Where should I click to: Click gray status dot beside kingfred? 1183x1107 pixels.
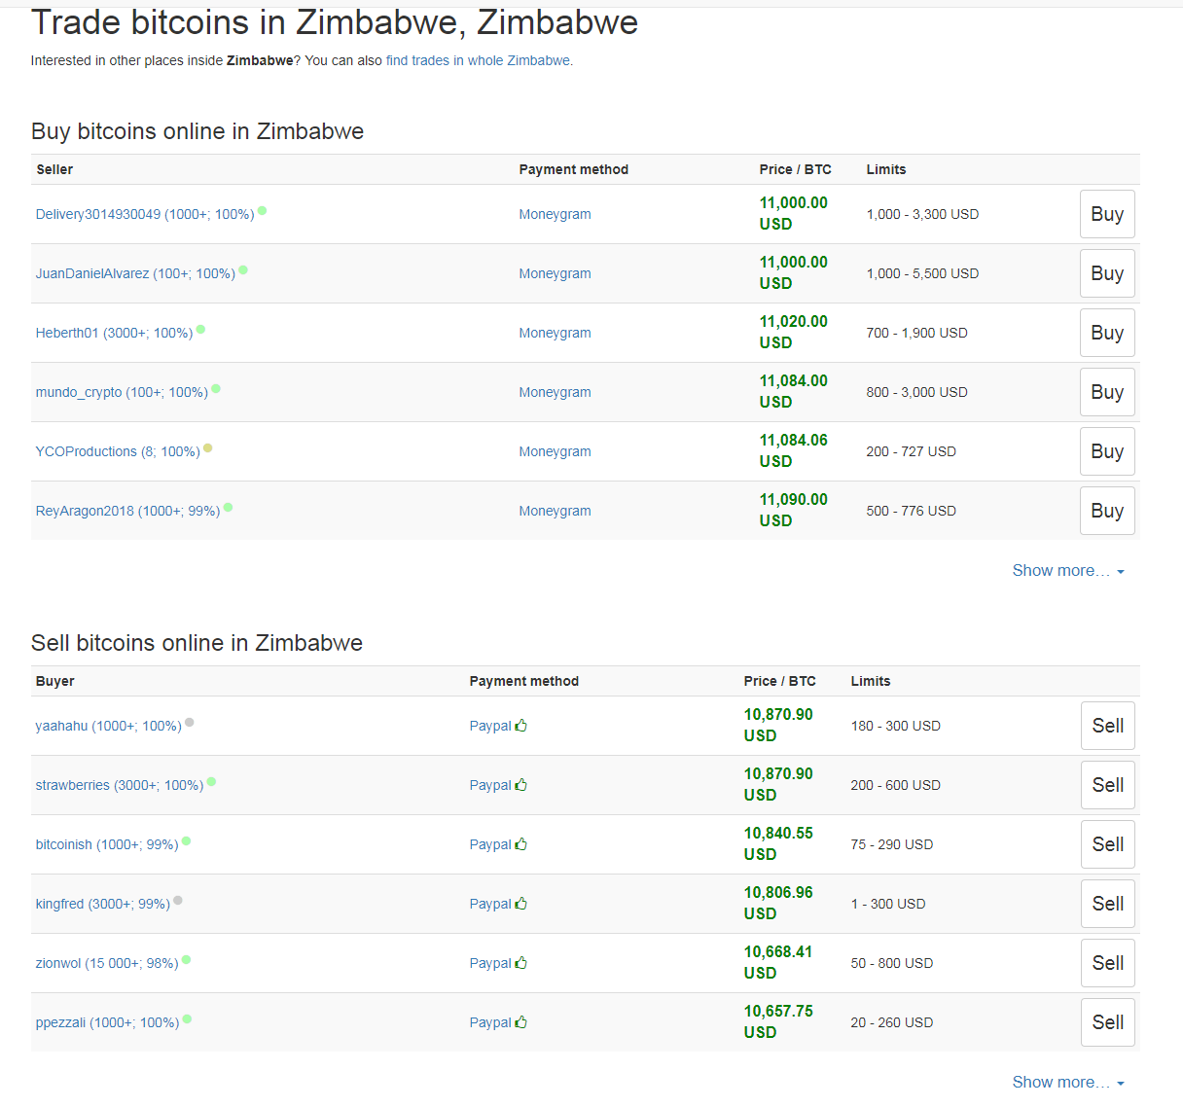coord(178,901)
